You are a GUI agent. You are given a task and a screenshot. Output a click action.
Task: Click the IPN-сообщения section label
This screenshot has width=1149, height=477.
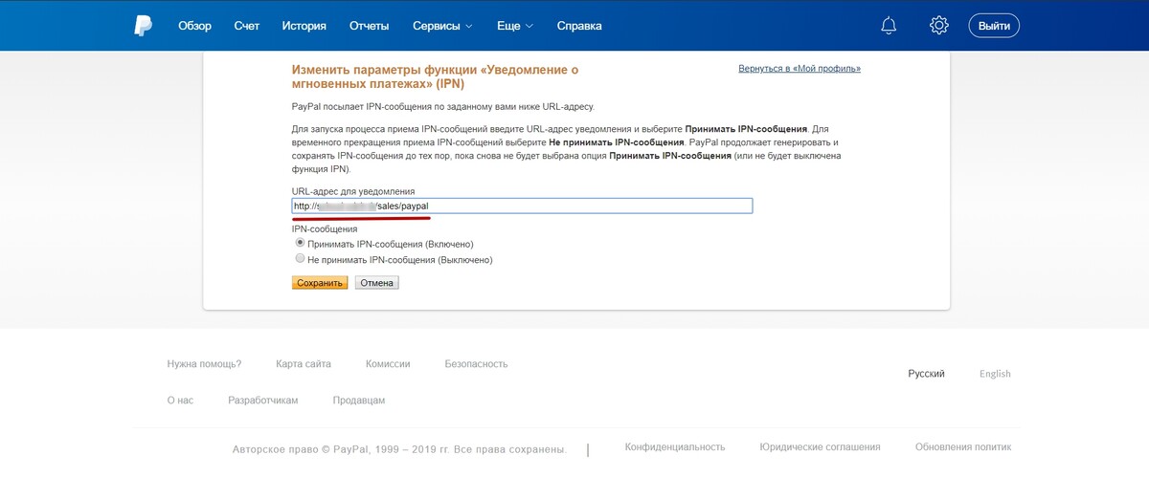pyautogui.click(x=325, y=229)
